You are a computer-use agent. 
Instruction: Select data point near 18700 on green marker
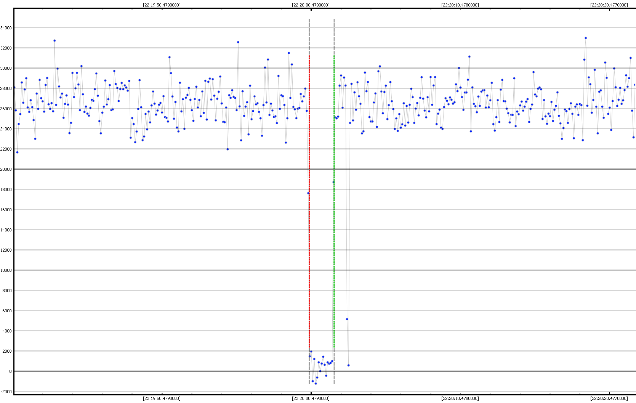(x=333, y=182)
